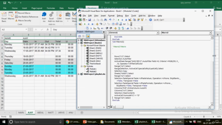This screenshot has height=125, width=222.
Task: Open the Excel Name Box dropdown arrow
Action: (x=26, y=30)
